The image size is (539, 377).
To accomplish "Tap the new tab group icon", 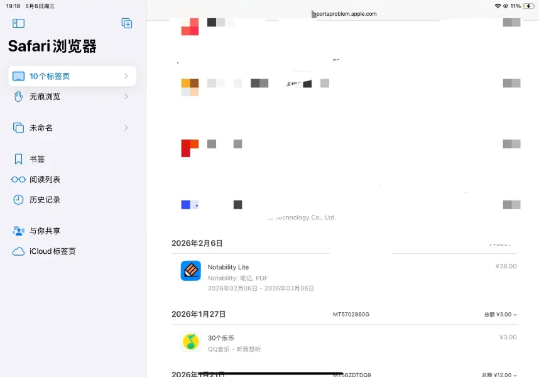I will coord(127,23).
